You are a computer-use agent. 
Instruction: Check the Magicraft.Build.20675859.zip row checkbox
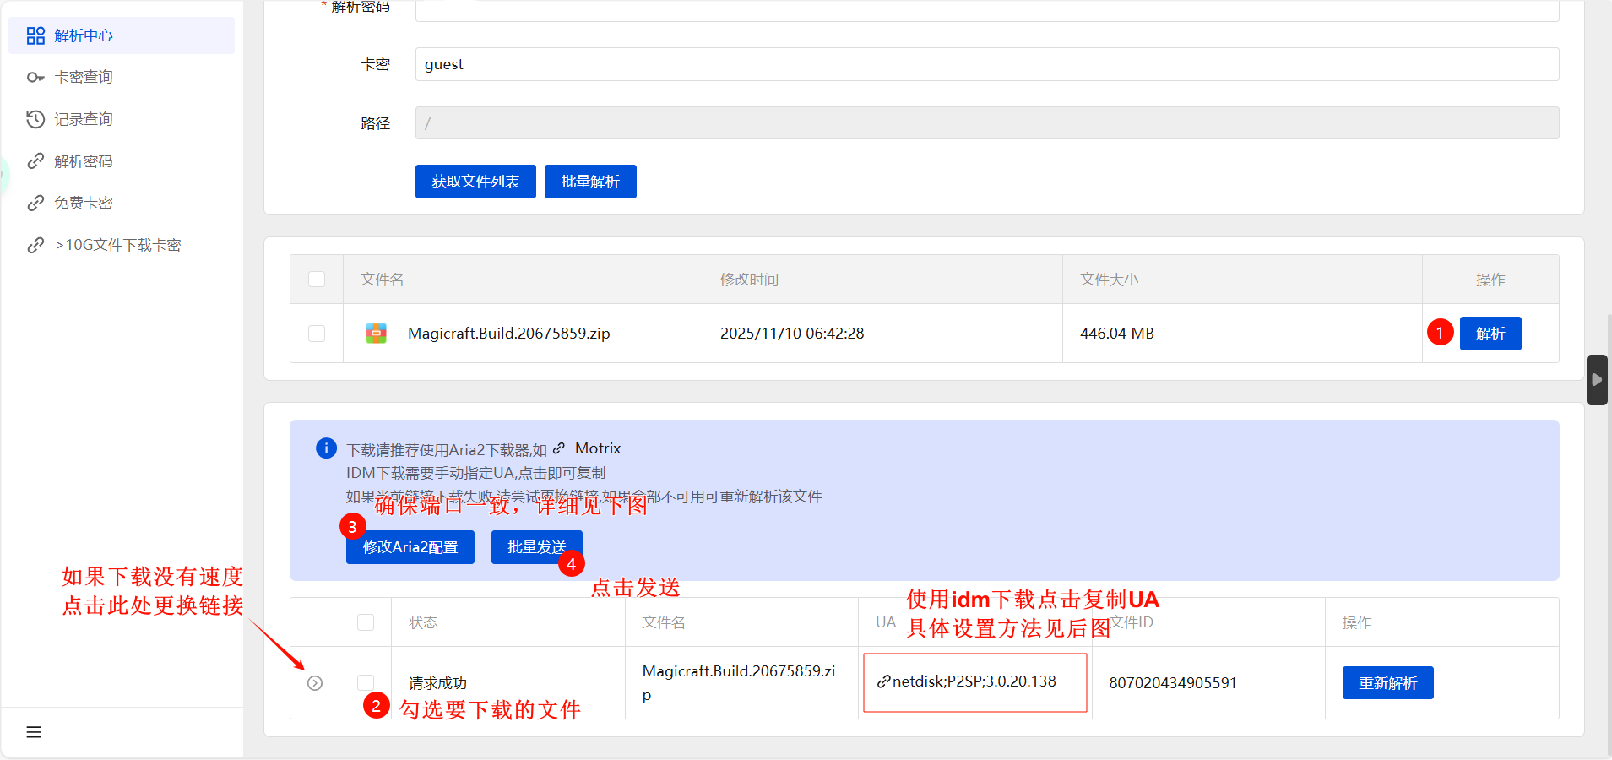(316, 333)
